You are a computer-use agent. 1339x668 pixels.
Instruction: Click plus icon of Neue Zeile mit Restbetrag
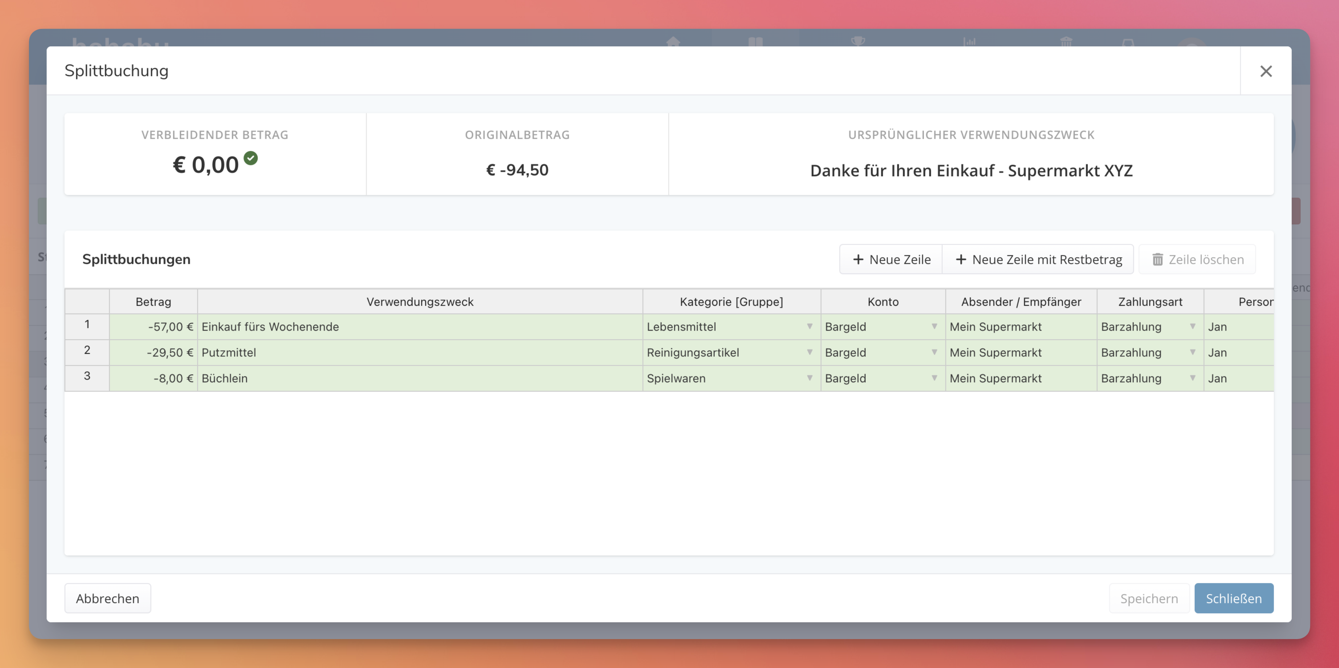(x=960, y=259)
